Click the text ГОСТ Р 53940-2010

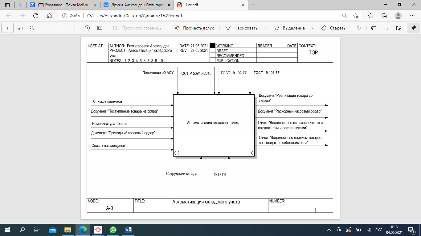tap(195, 73)
